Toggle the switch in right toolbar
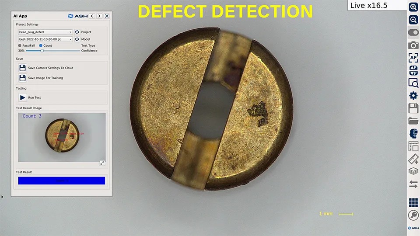Image resolution: width=420 pixels, height=236 pixels. (413, 32)
